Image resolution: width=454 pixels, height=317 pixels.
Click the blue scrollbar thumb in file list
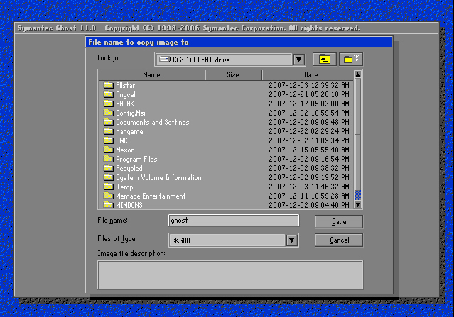click(357, 195)
